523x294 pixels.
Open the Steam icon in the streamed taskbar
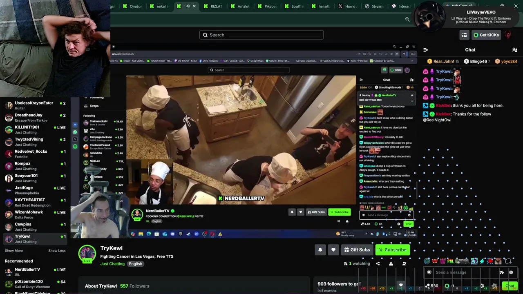click(x=188, y=234)
